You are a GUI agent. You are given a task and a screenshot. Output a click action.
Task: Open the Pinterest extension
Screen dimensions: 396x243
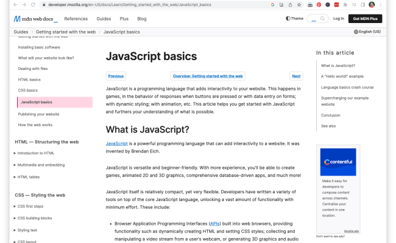click(x=319, y=4)
